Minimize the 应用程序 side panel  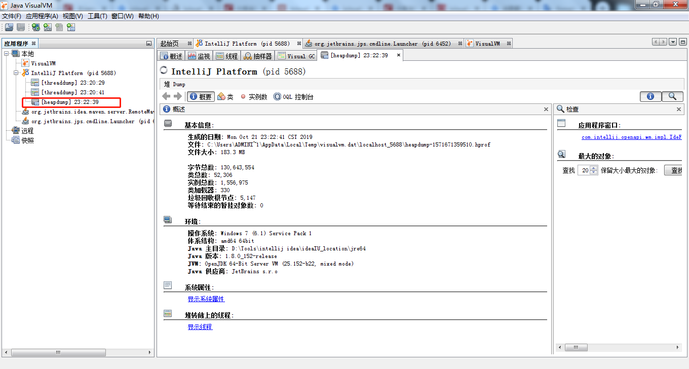149,44
